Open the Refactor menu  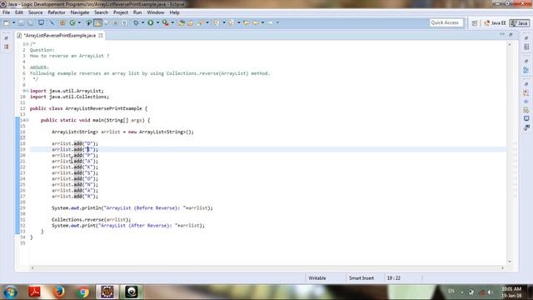click(57, 12)
